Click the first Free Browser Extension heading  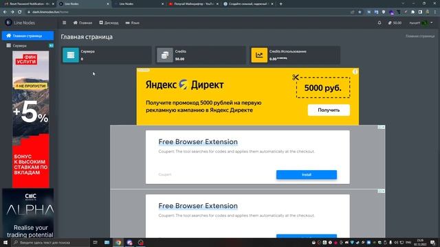pyautogui.click(x=198, y=142)
